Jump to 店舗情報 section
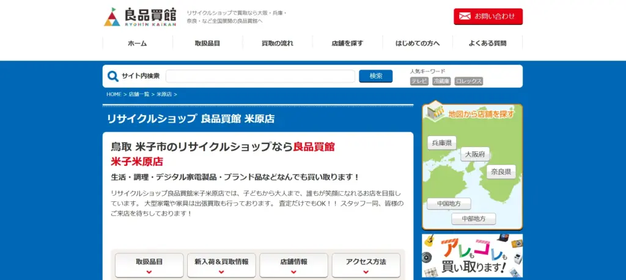Screen dimensions: 626x280 [294, 265]
